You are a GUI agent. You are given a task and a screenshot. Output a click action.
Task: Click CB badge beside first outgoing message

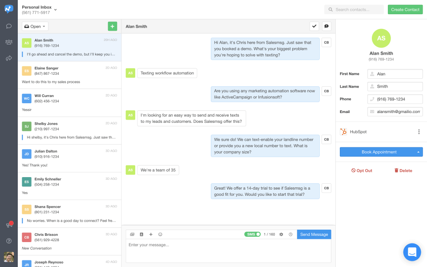[326, 43]
